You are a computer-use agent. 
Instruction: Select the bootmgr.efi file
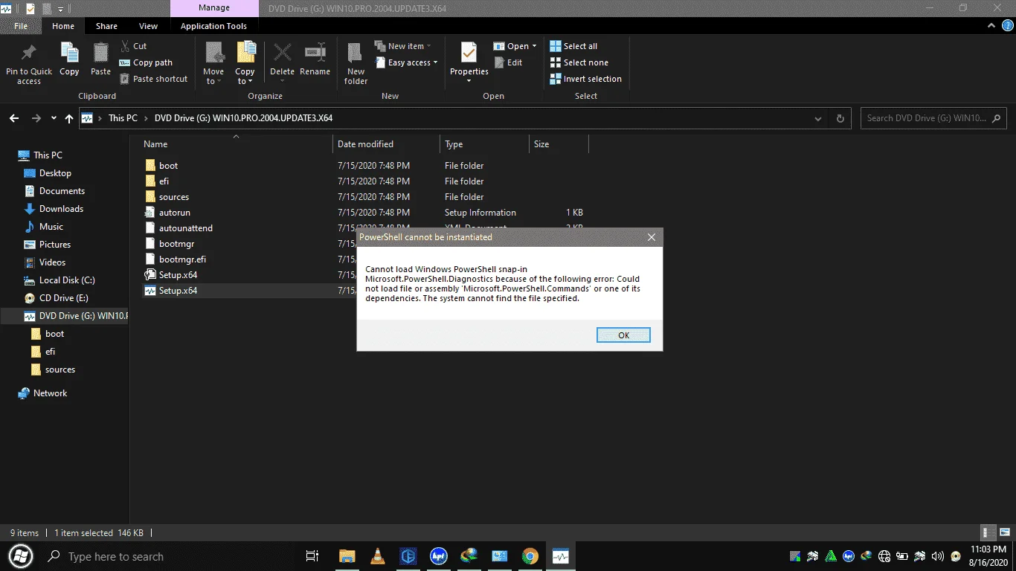pos(182,259)
